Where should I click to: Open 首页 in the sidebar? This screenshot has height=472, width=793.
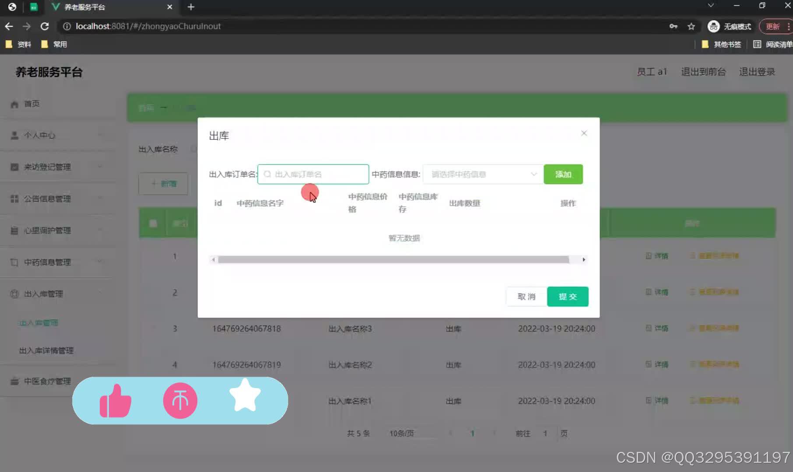(x=32, y=104)
